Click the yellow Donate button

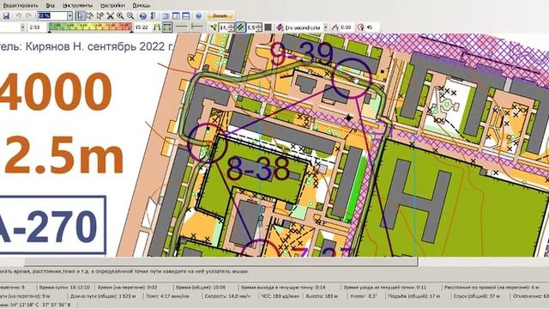(220, 15)
